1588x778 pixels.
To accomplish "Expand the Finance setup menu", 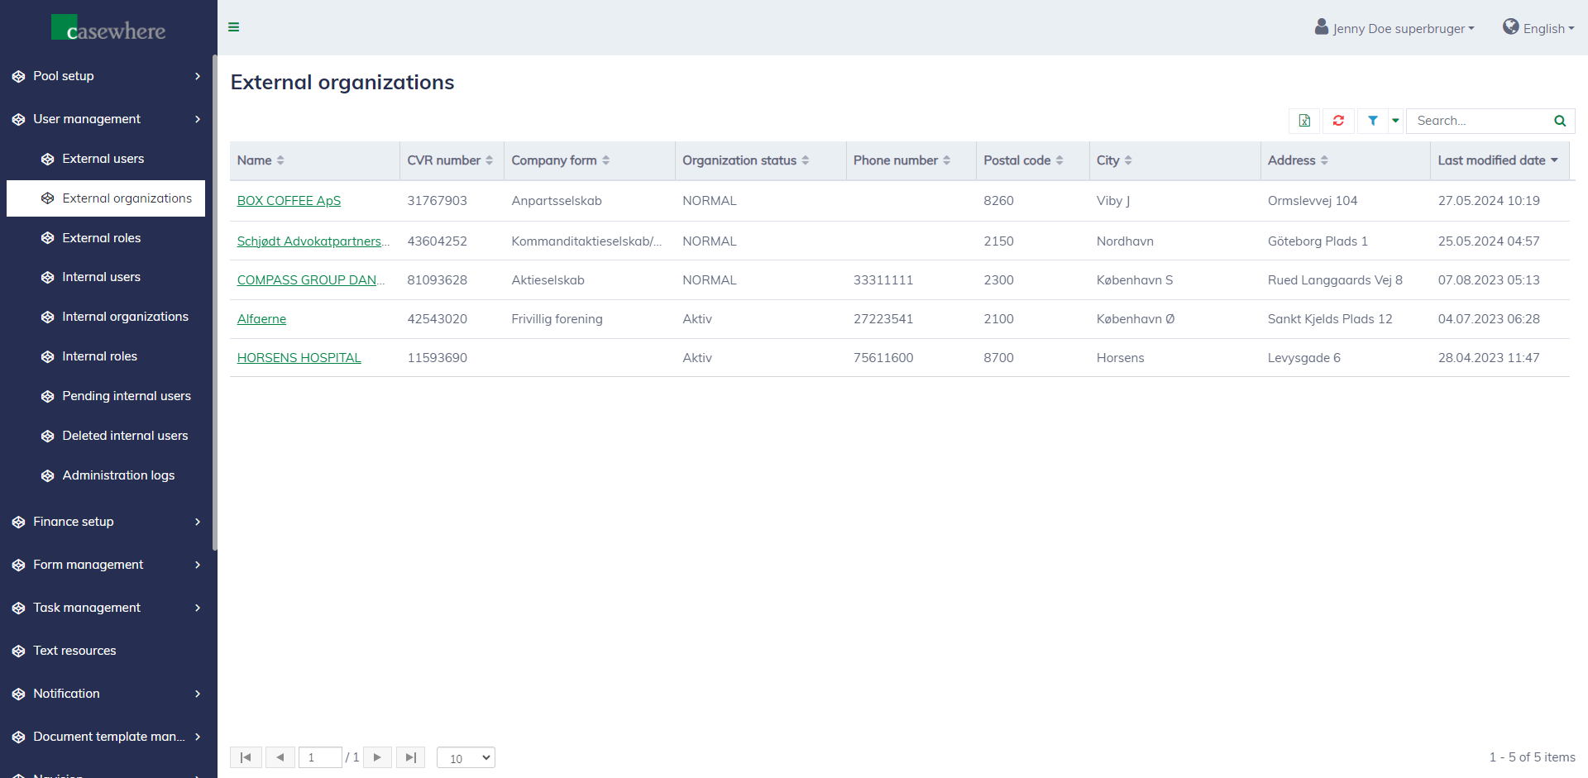I will 107,522.
